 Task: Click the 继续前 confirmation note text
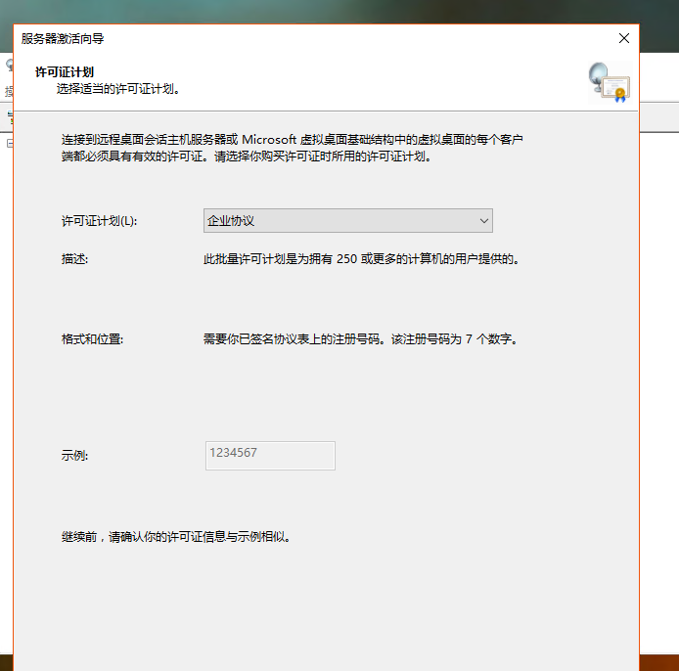[x=175, y=537]
